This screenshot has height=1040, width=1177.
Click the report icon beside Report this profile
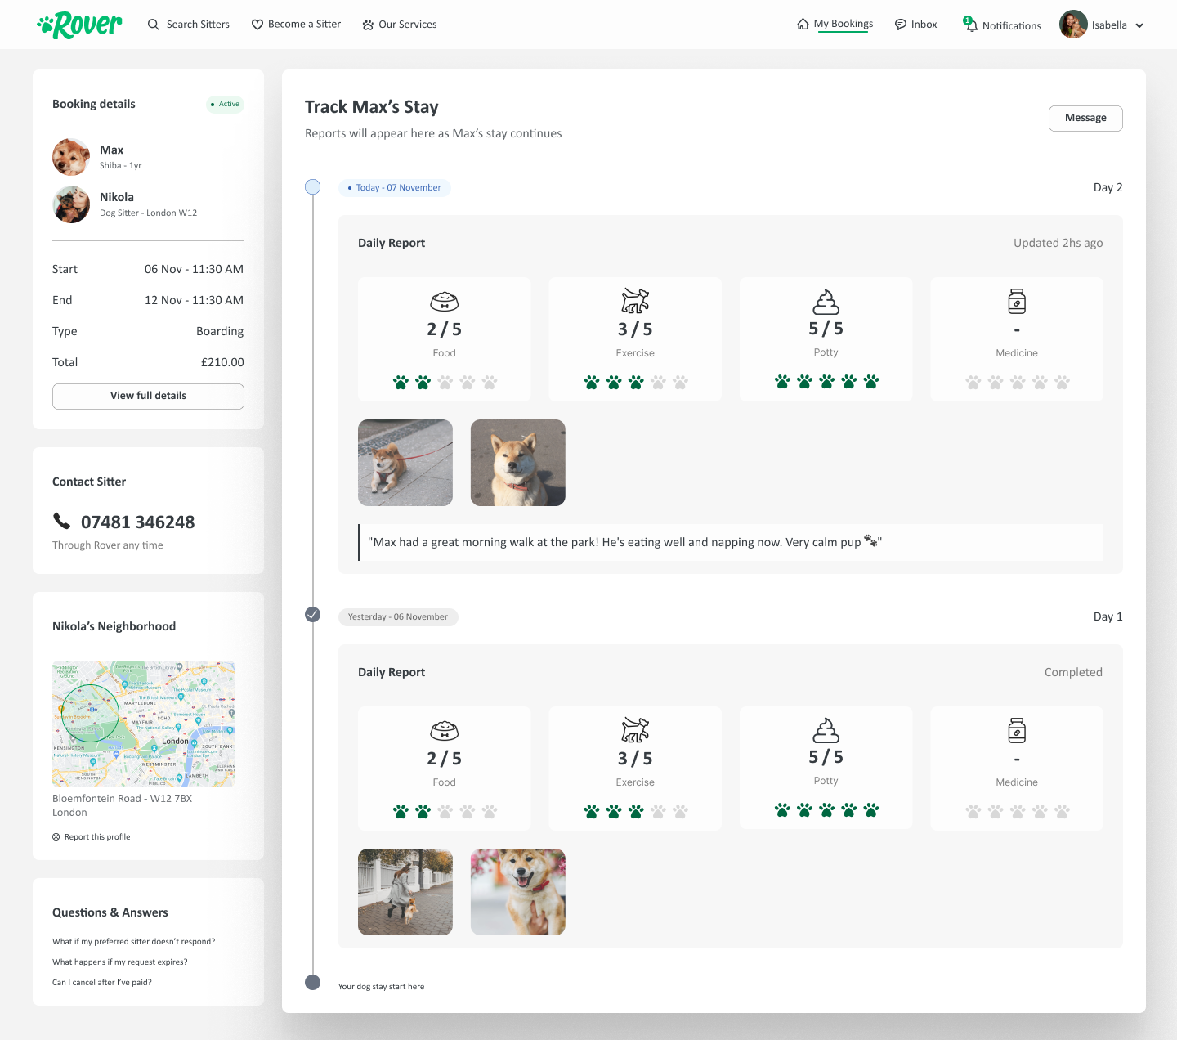[x=56, y=836]
